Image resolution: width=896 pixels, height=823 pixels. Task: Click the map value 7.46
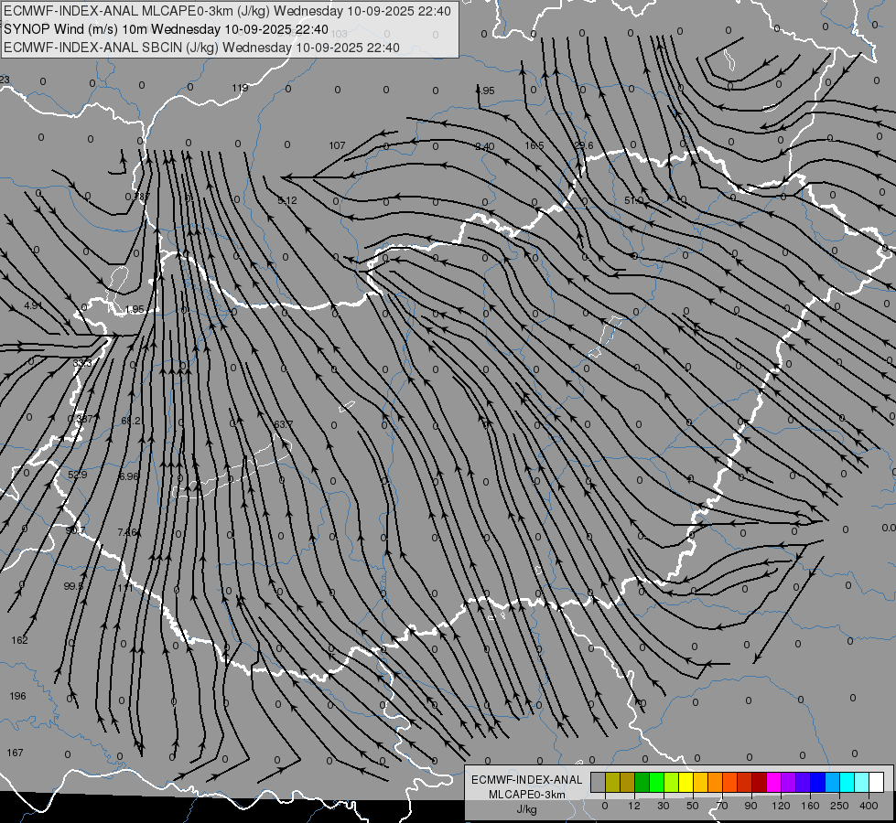(127, 532)
